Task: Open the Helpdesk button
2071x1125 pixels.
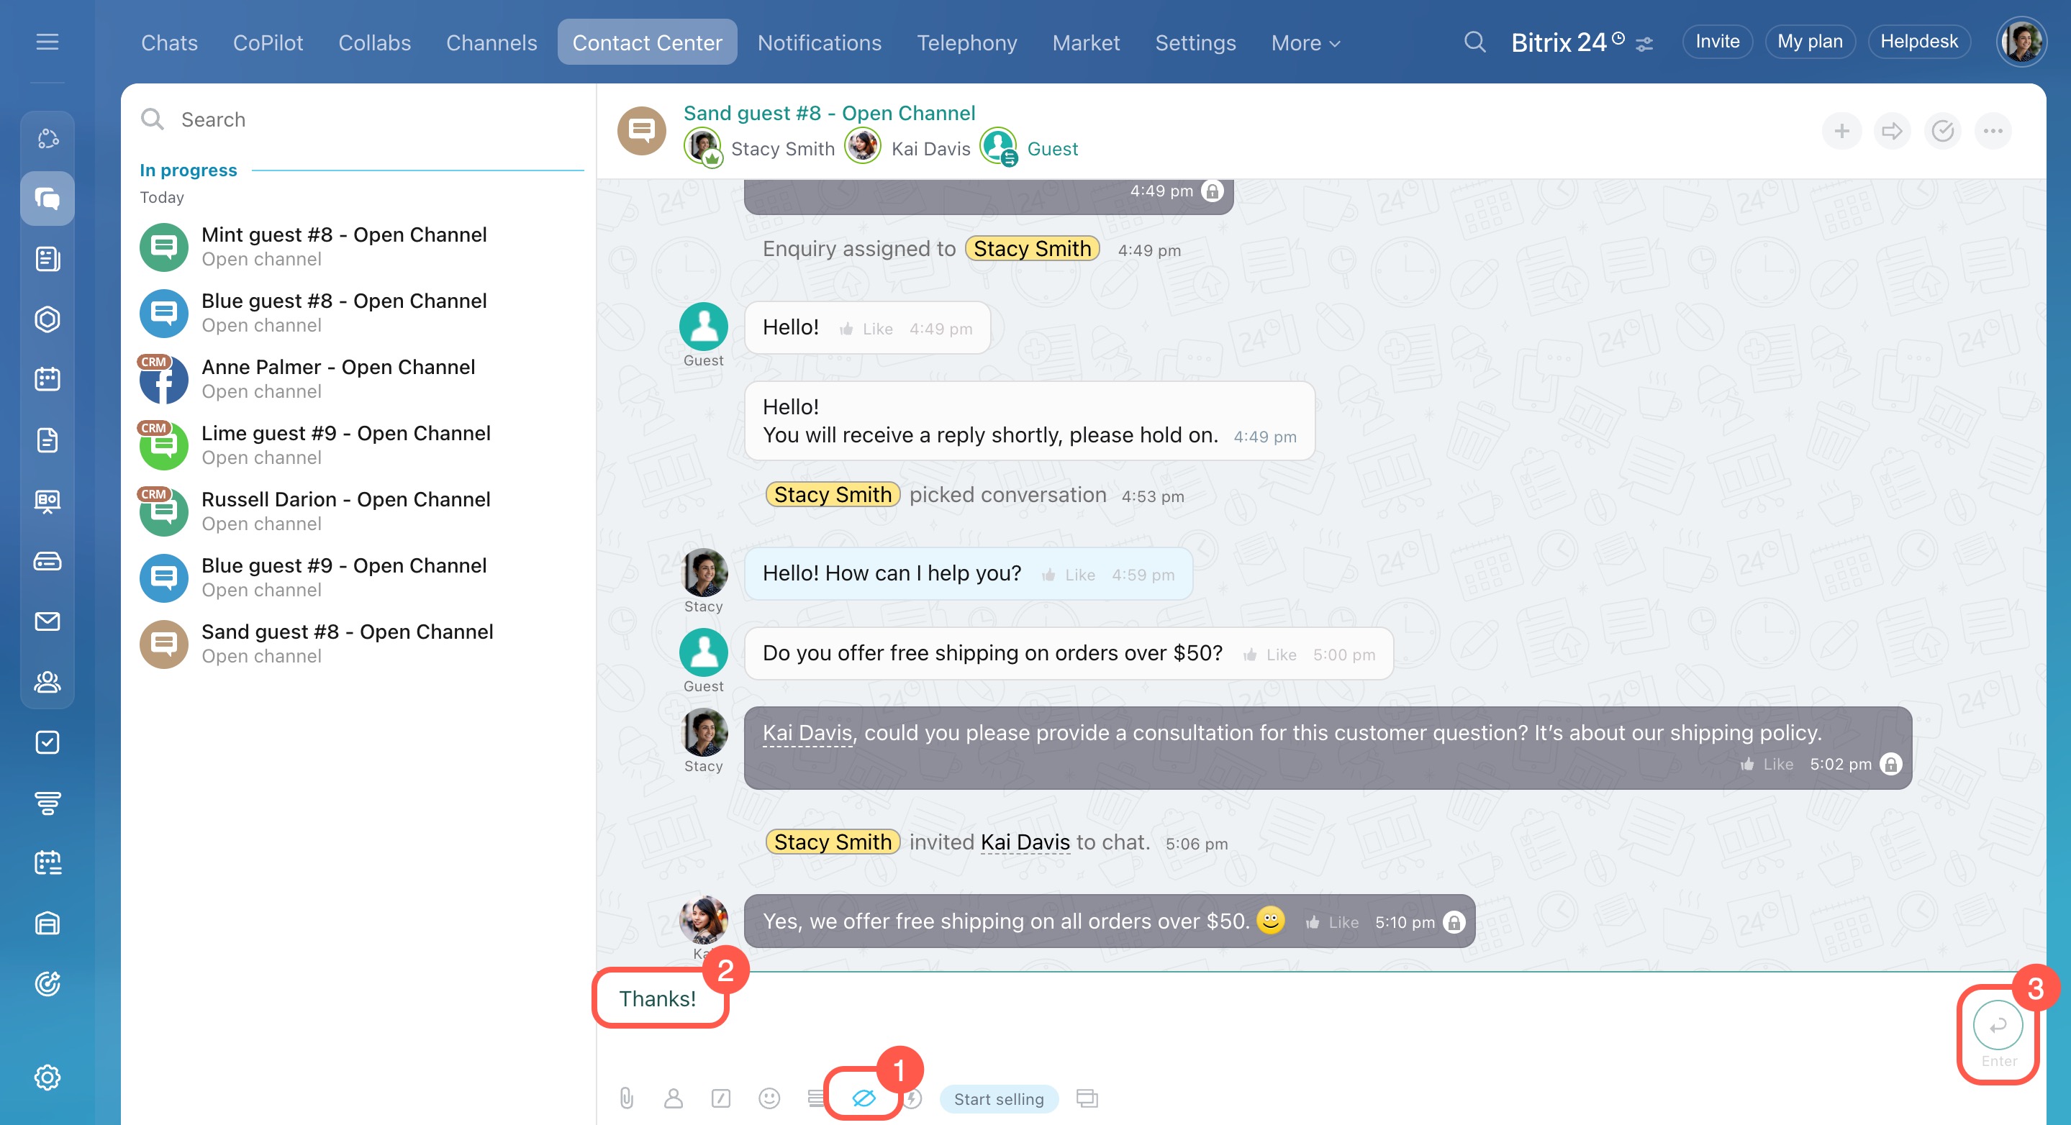Action: click(1919, 42)
